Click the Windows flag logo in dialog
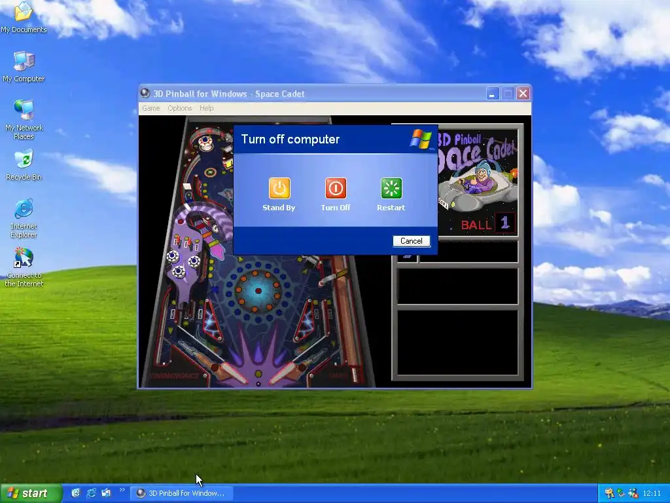670x503 pixels. [421, 140]
